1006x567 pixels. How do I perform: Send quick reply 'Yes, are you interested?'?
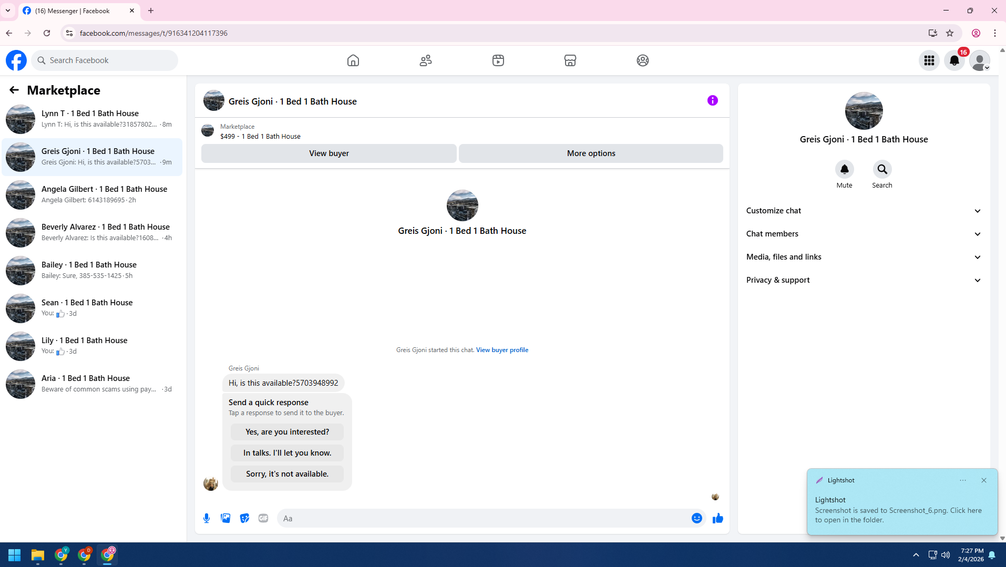click(x=287, y=432)
